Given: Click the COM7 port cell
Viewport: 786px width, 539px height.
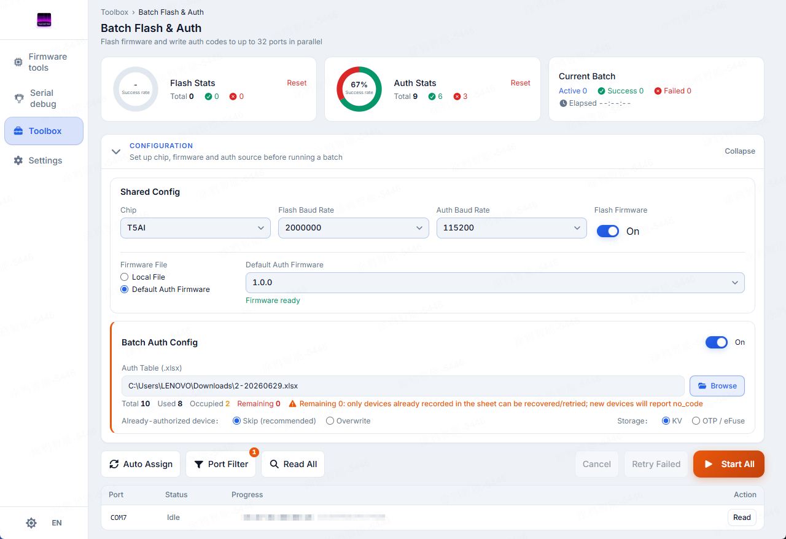Looking at the screenshot, I should [119, 517].
